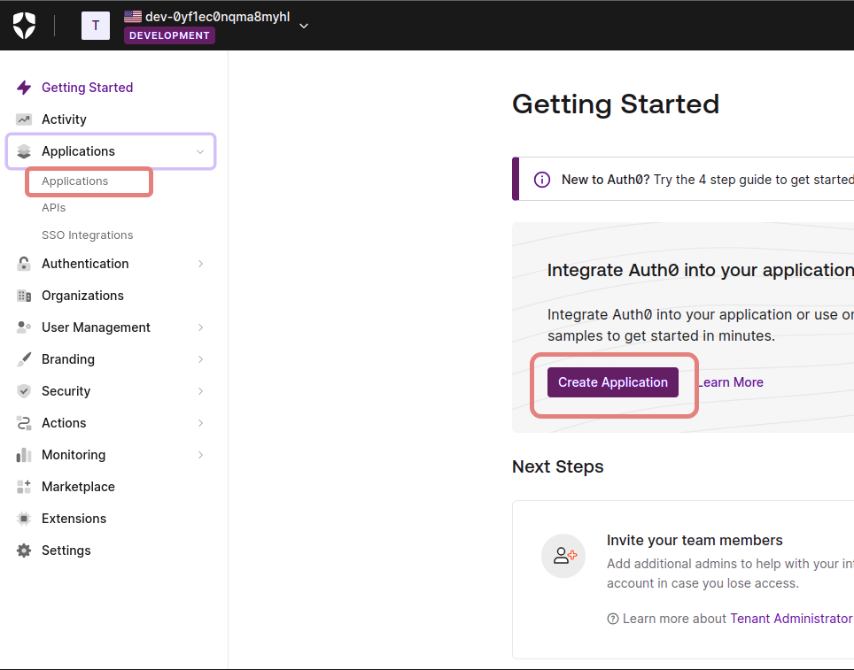
Task: Click the tenant avatar letter T
Action: [96, 26]
